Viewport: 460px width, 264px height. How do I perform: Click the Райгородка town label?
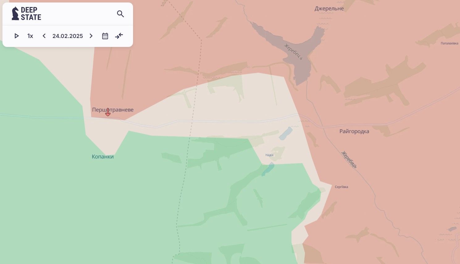(x=354, y=132)
